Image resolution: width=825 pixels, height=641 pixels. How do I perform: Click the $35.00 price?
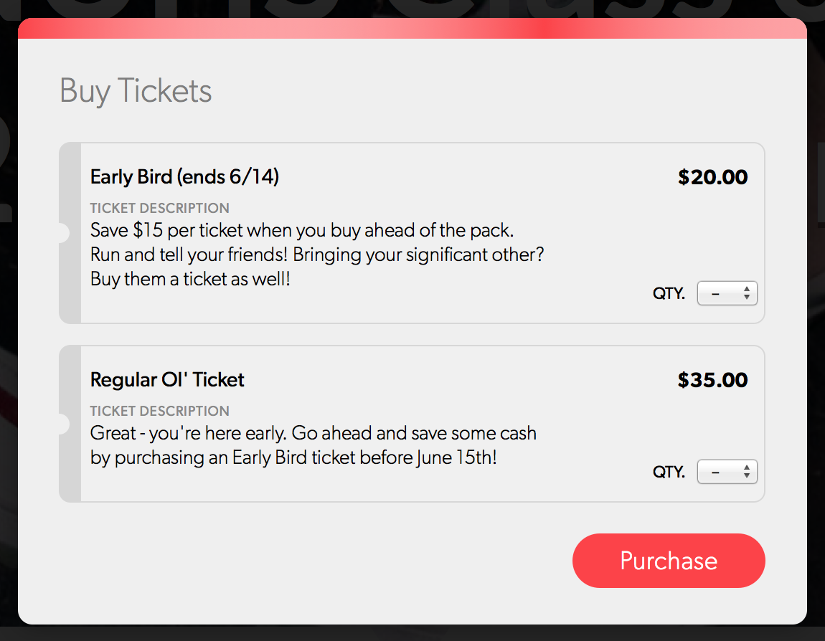[x=712, y=380]
